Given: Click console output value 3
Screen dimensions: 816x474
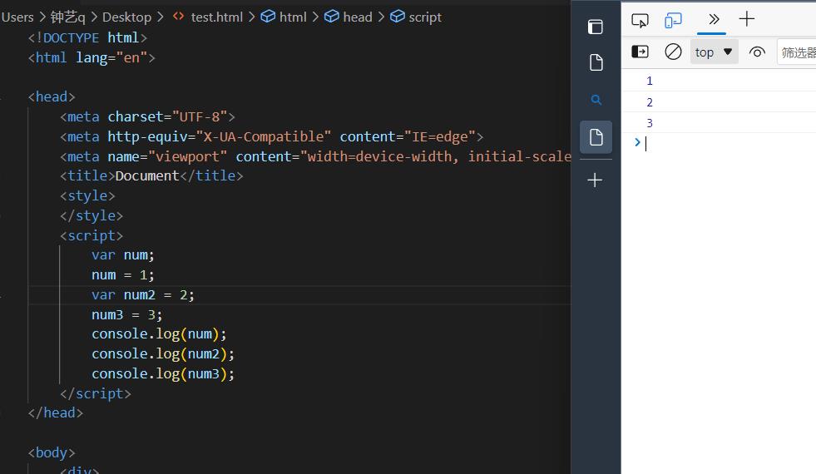Looking at the screenshot, I should [x=650, y=123].
